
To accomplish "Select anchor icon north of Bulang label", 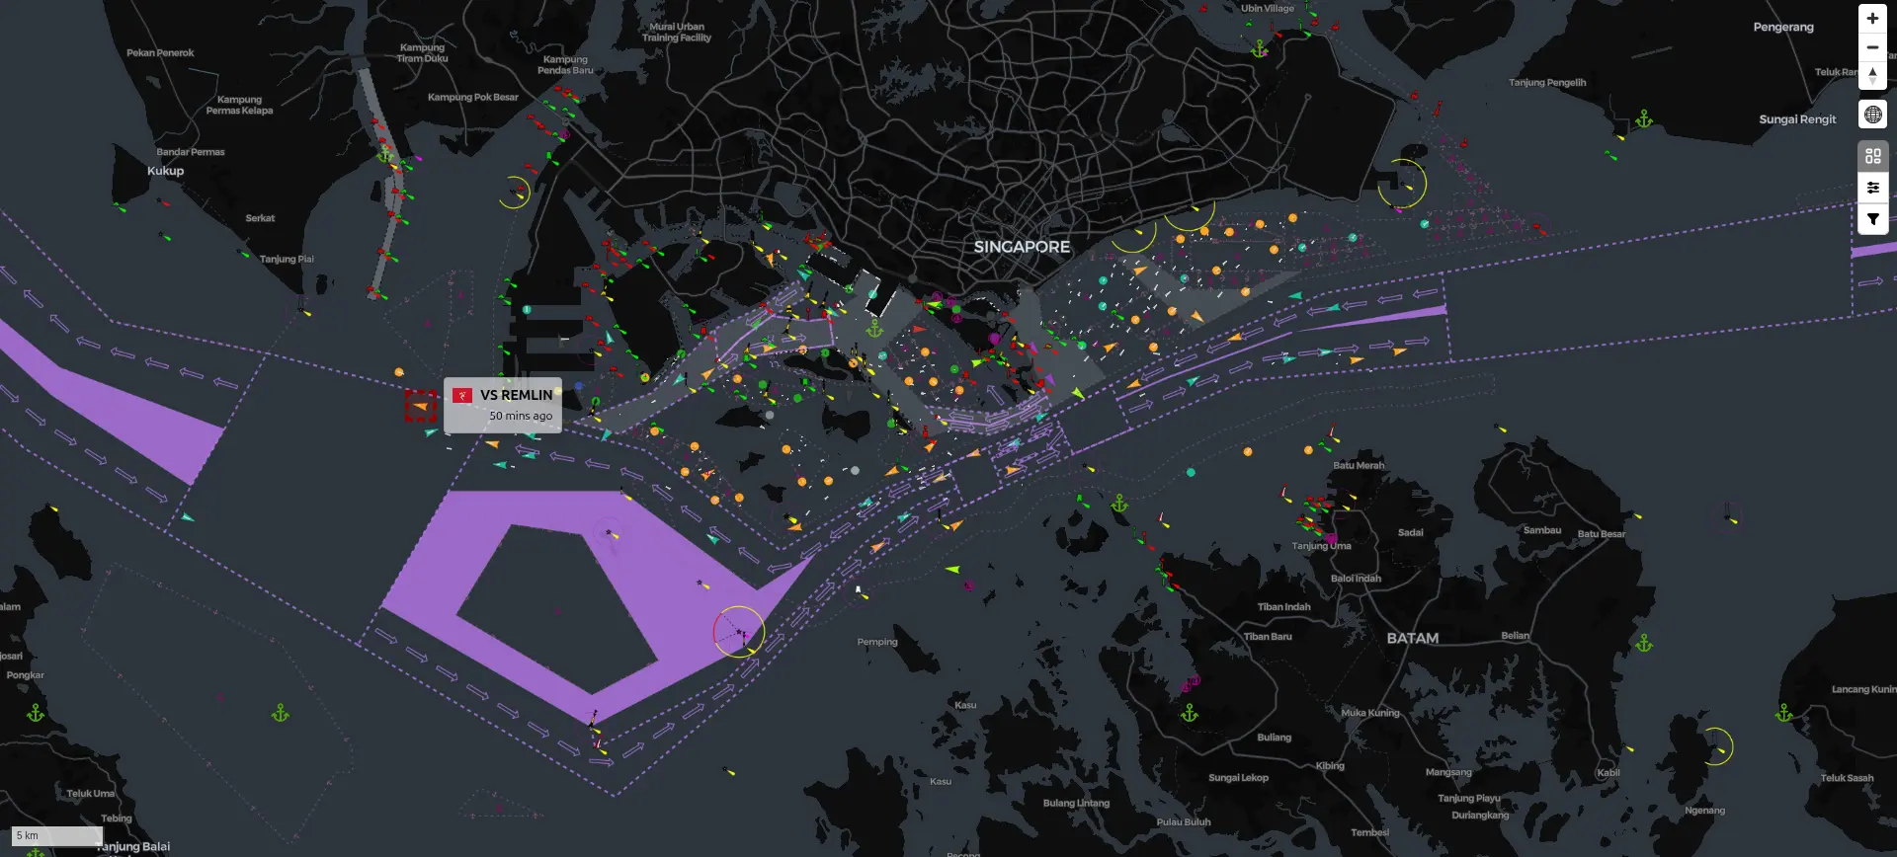I will (1190, 713).
